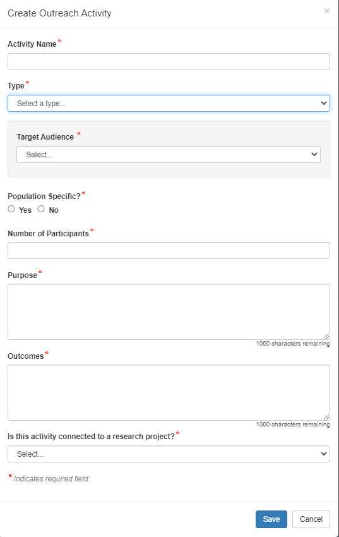339x537 pixels.
Task: Save the outreach activity
Action: tap(271, 519)
